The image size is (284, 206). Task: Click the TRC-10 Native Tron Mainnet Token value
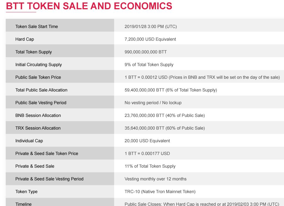160,192
